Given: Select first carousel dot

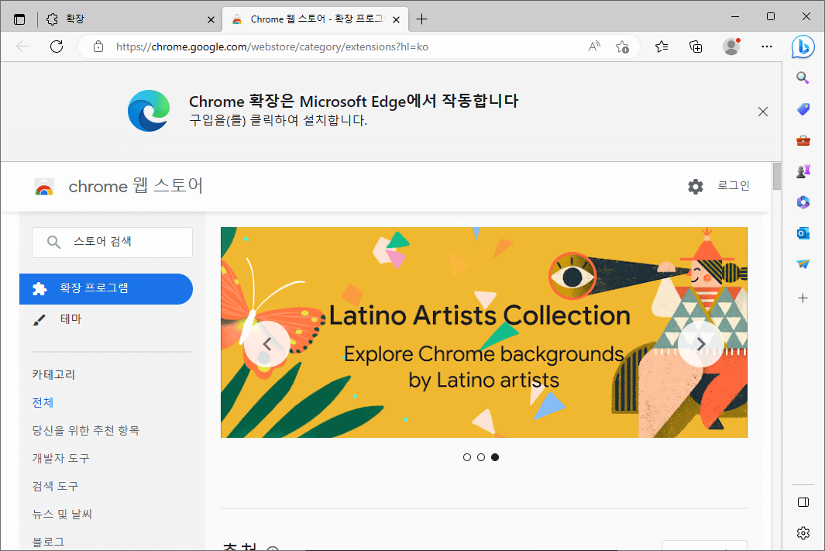Looking at the screenshot, I should [466, 457].
